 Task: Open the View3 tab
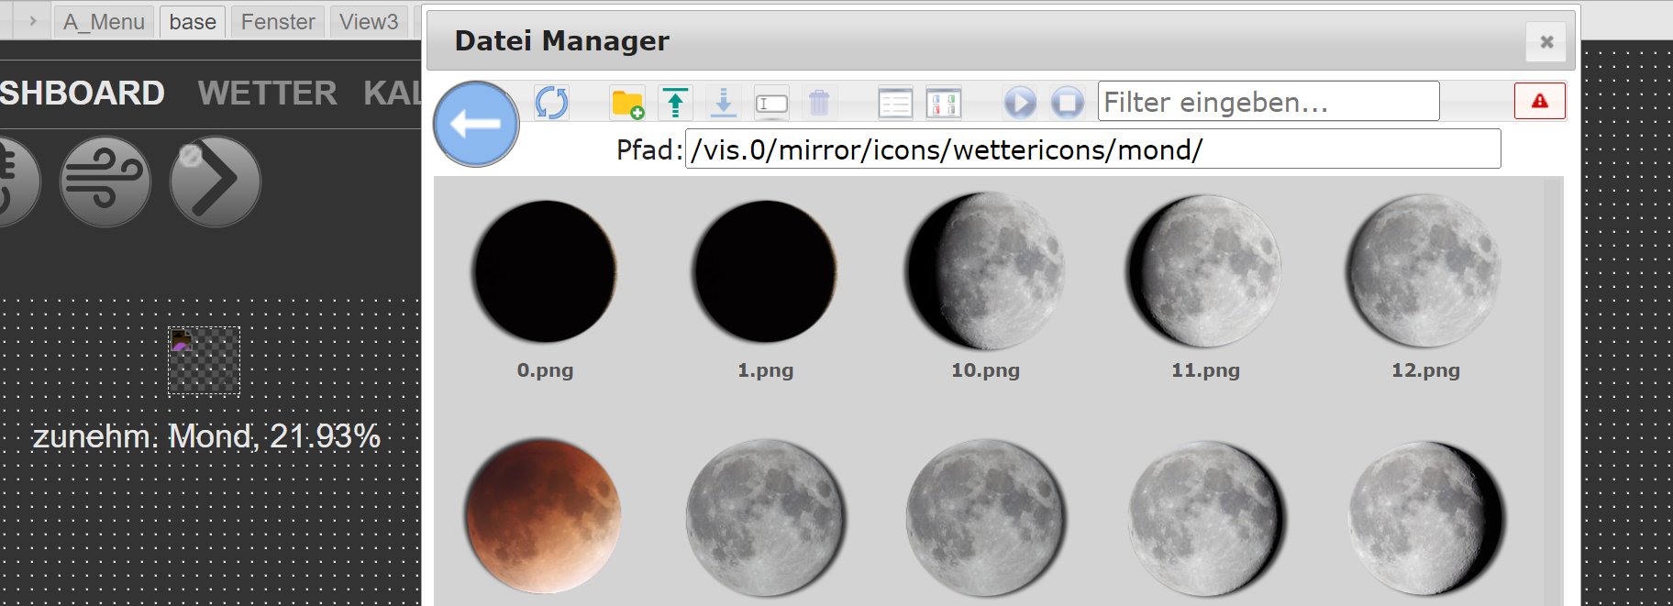coord(369,22)
